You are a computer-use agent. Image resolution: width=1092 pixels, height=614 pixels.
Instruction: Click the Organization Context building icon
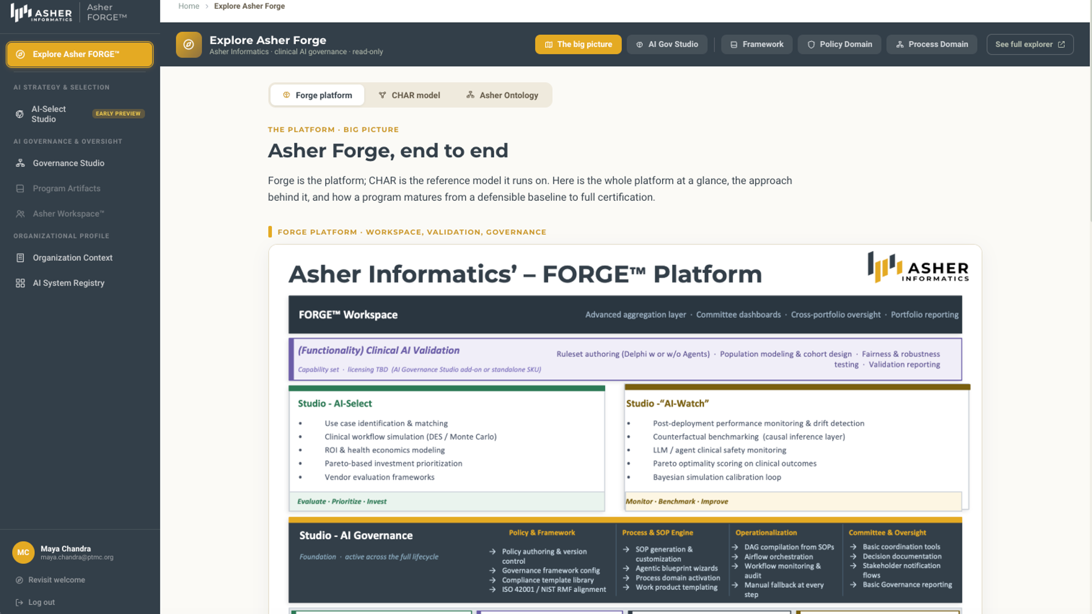(x=20, y=258)
